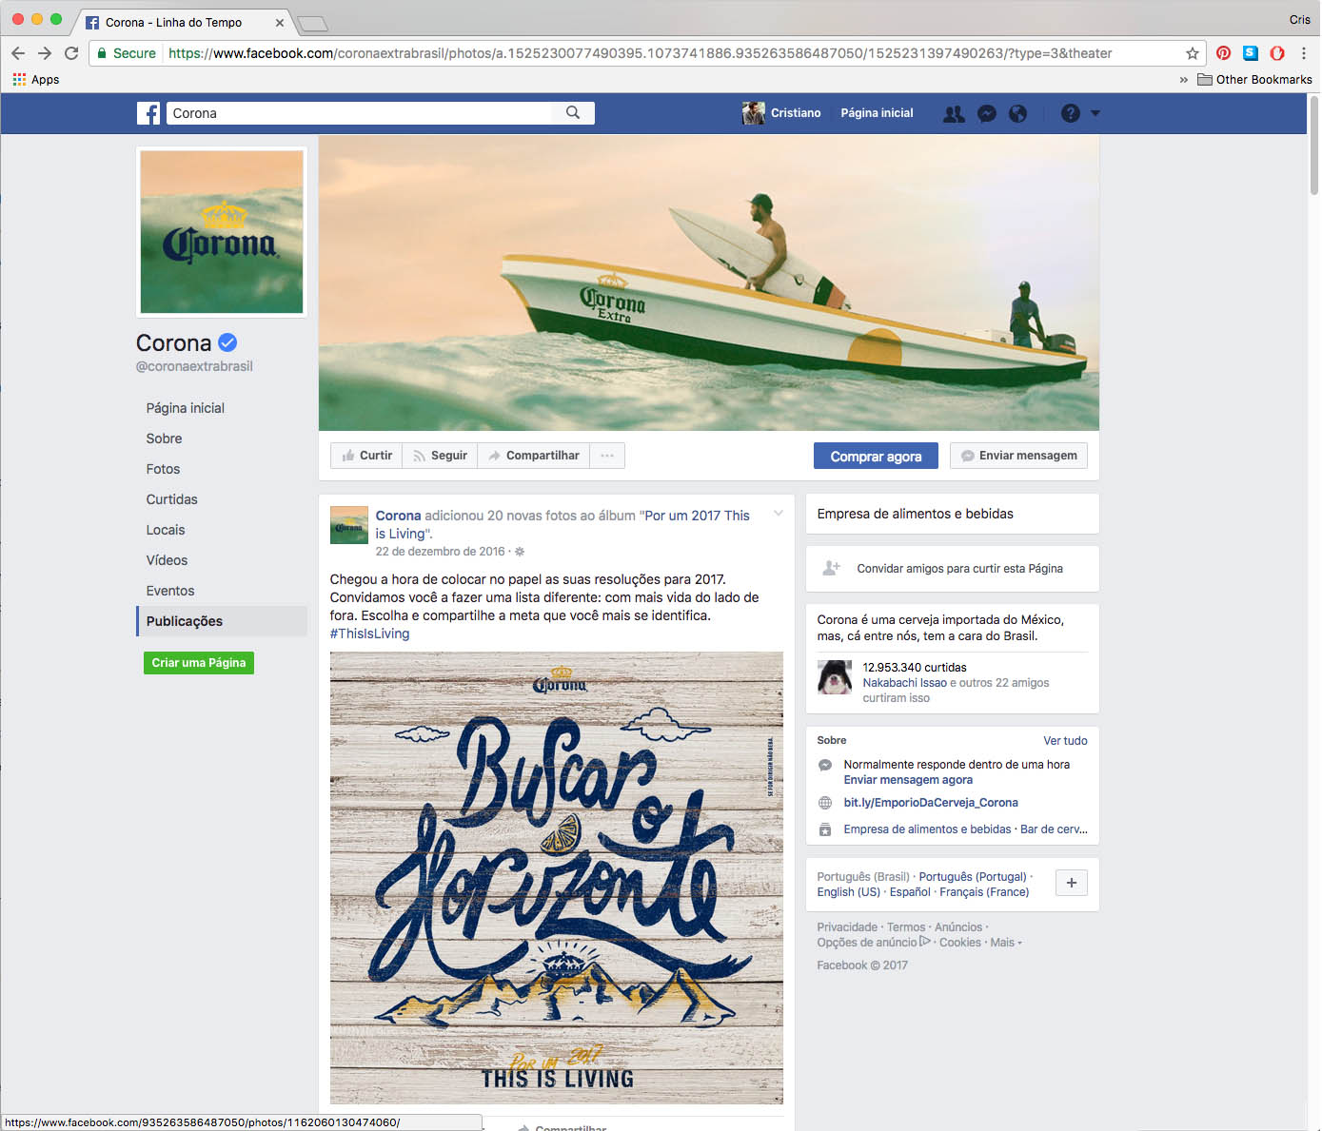Open the Other Bookmarks folder
Screen dimensions: 1322x1131
(x=1254, y=80)
